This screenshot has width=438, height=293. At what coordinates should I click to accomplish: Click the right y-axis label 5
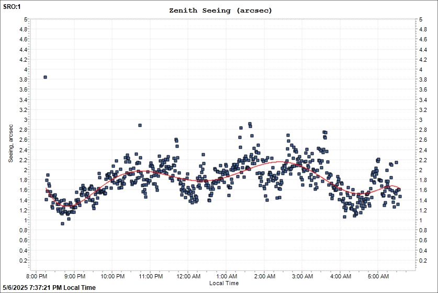(x=421, y=19)
